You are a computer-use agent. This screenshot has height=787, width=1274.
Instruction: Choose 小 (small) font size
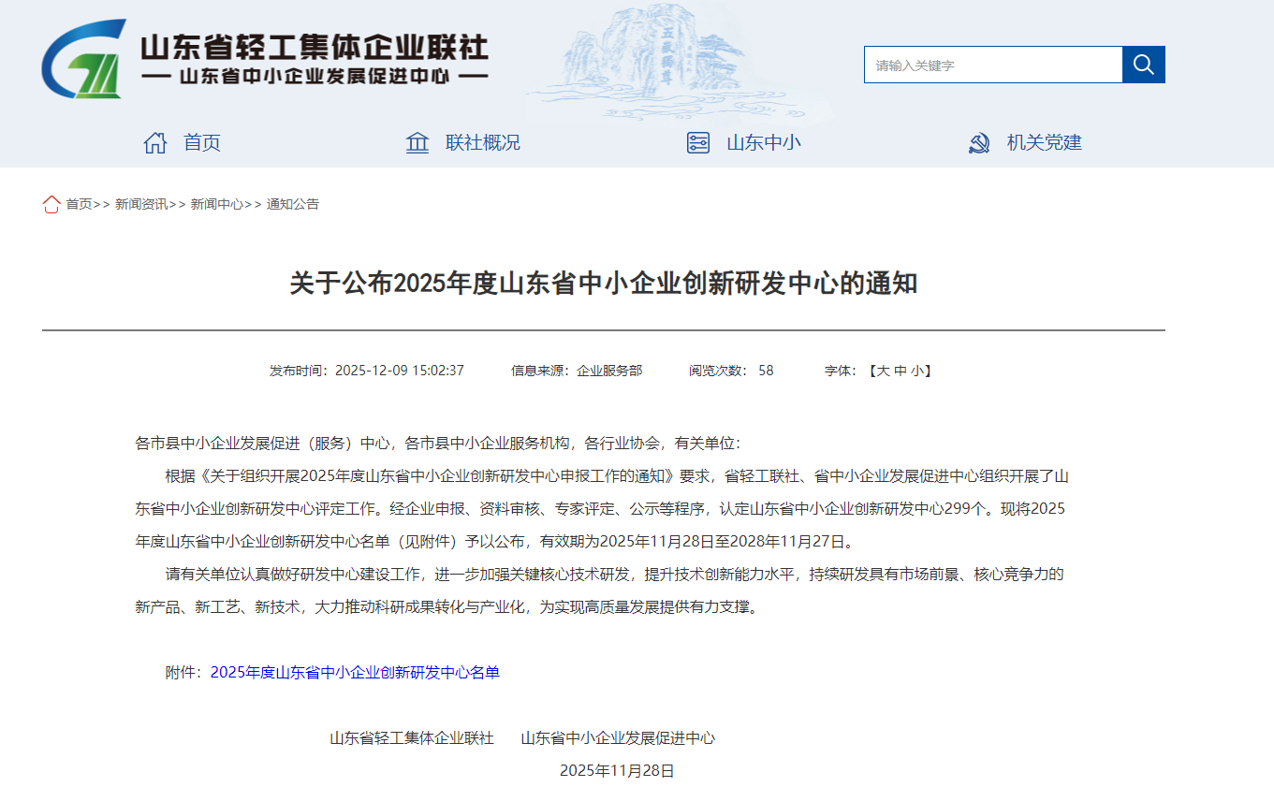[x=917, y=371]
